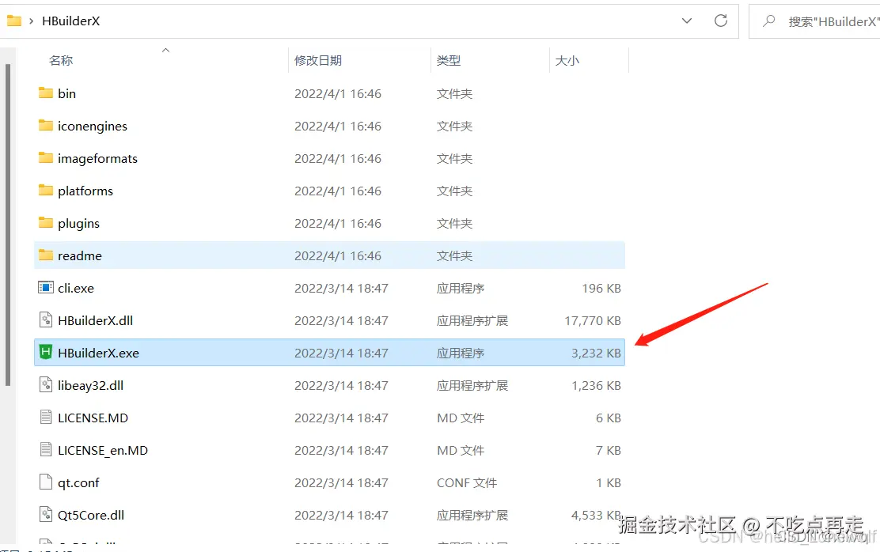The height and width of the screenshot is (552, 880).
Task: Click the qt.conf file icon
Action: tap(45, 482)
